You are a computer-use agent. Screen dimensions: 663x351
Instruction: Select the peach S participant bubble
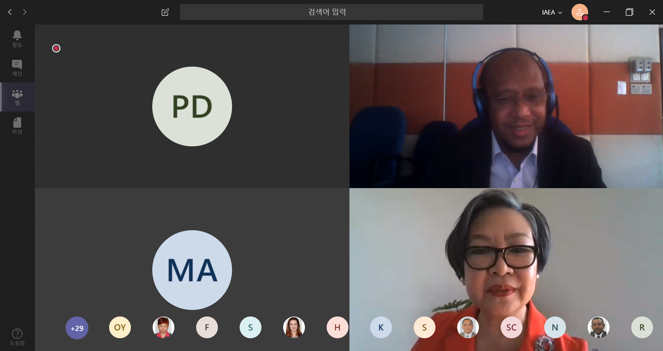point(424,327)
